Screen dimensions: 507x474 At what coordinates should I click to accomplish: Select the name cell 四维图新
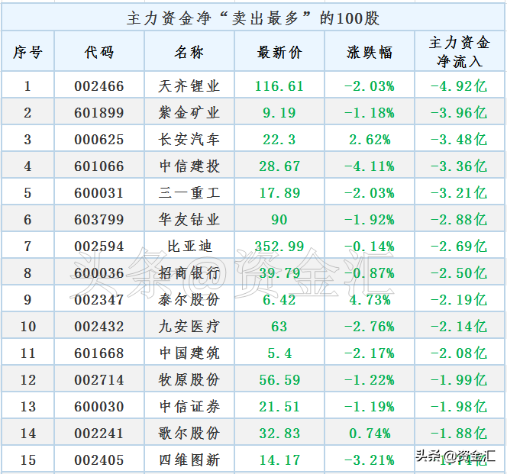click(x=189, y=460)
